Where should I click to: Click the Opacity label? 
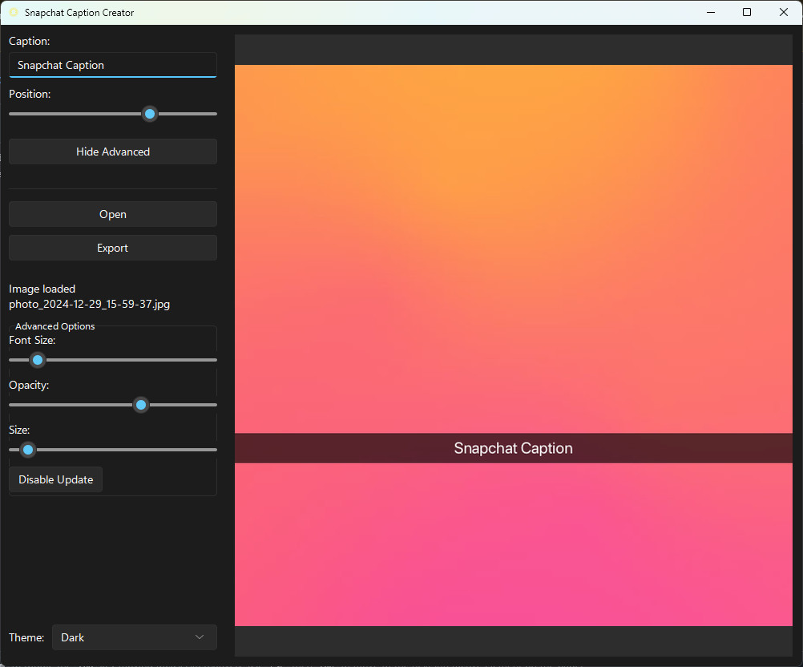[29, 386]
